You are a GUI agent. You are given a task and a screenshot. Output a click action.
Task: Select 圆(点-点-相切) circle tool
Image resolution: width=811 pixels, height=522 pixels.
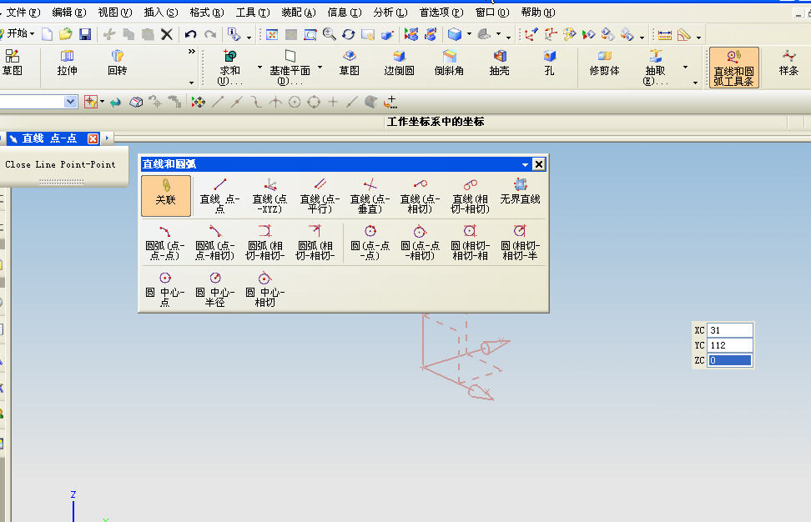tap(420, 242)
